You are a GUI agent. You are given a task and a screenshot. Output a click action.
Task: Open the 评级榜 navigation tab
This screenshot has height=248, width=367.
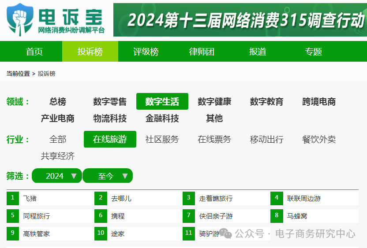pos(146,52)
